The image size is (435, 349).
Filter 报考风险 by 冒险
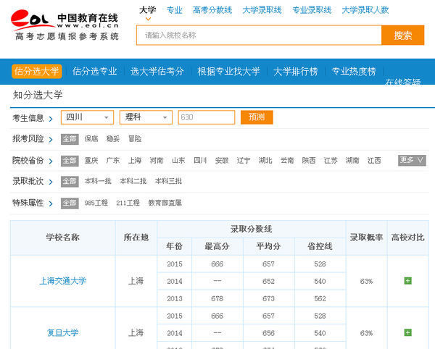point(135,139)
